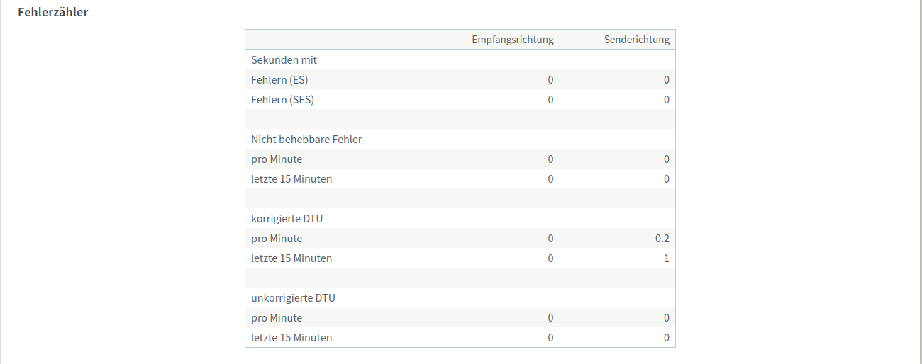
Task: Click pro Minute under korrigierte DTU
Action: point(277,239)
